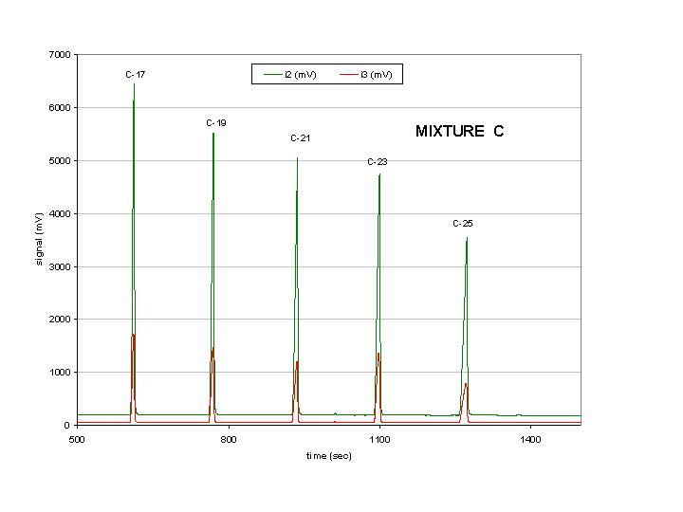
Task: Select the C-23 peak label
Action: click(378, 161)
